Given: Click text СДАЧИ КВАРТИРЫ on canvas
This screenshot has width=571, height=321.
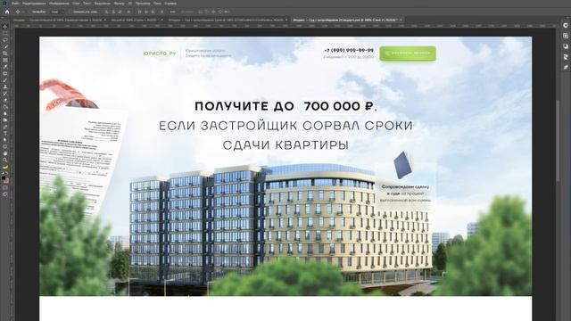Looking at the screenshot, I should pos(285,145).
